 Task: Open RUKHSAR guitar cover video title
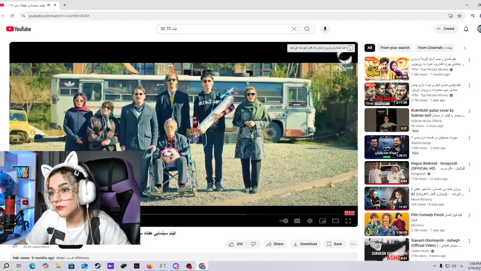point(438,113)
